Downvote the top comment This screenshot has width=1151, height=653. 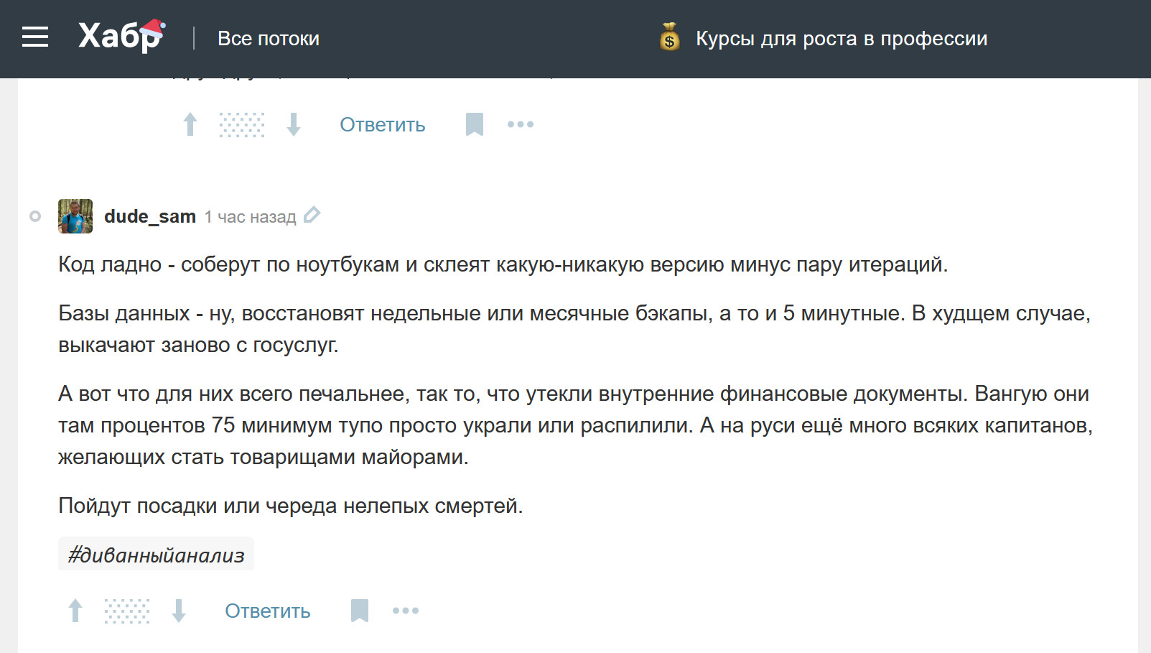(x=294, y=124)
